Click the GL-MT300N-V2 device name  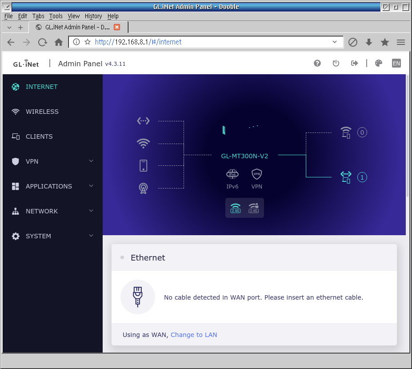click(244, 156)
